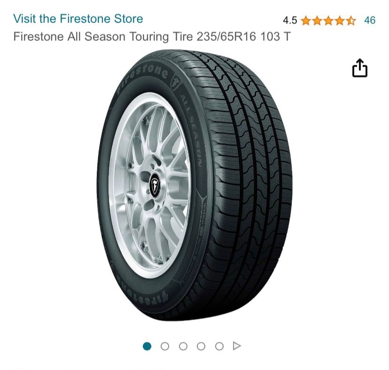Click the middle third rating star
The image size is (389, 370).
tap(328, 21)
